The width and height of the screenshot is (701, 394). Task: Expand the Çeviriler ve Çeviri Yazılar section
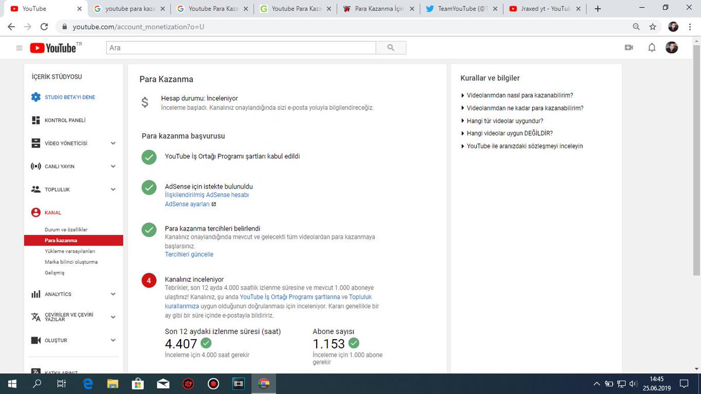tap(113, 317)
